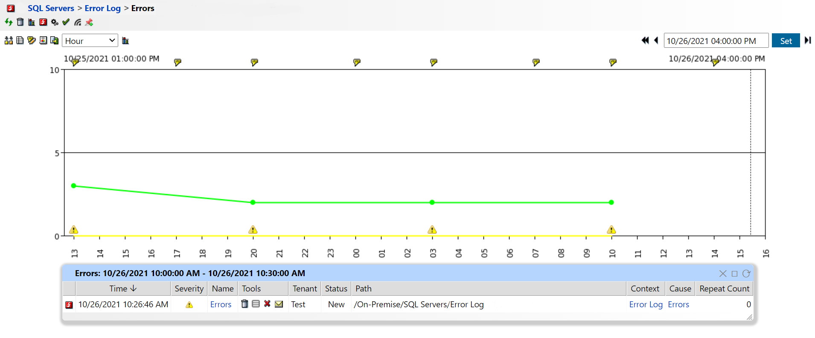Click the comment marker above hour 07
This screenshot has height=338, width=815.
tap(536, 62)
